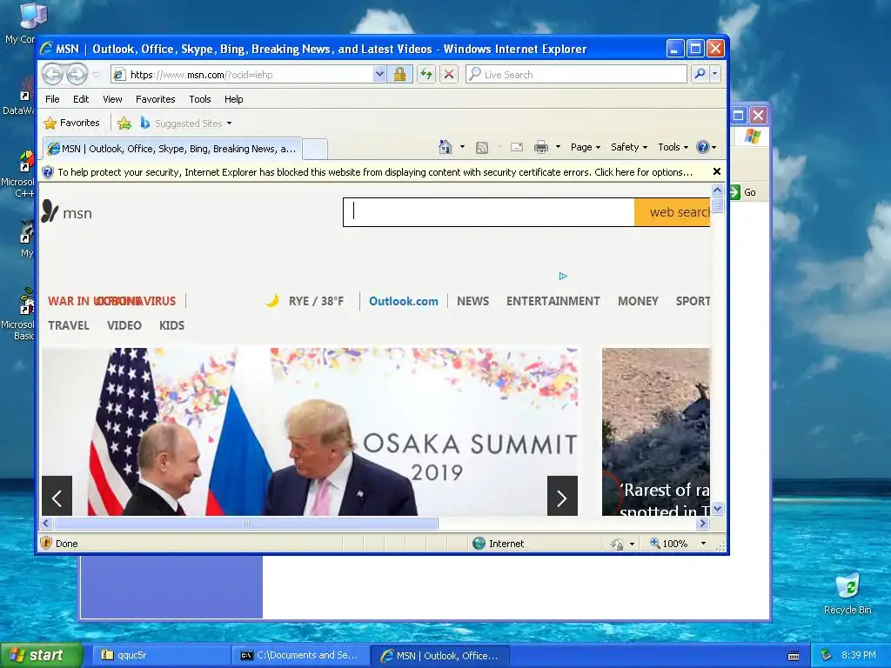Go to the NEWS section
Image resolution: width=891 pixels, height=668 pixels.
point(472,301)
